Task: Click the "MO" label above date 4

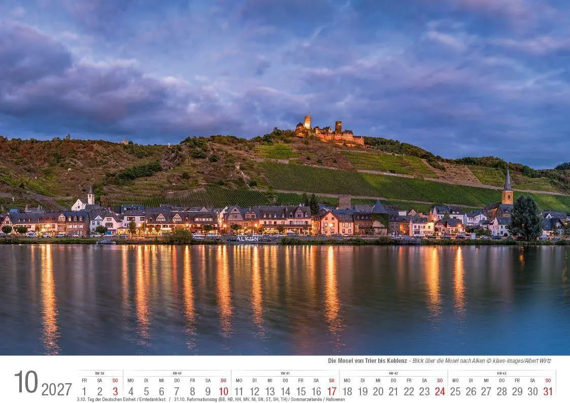Action: 130,381
